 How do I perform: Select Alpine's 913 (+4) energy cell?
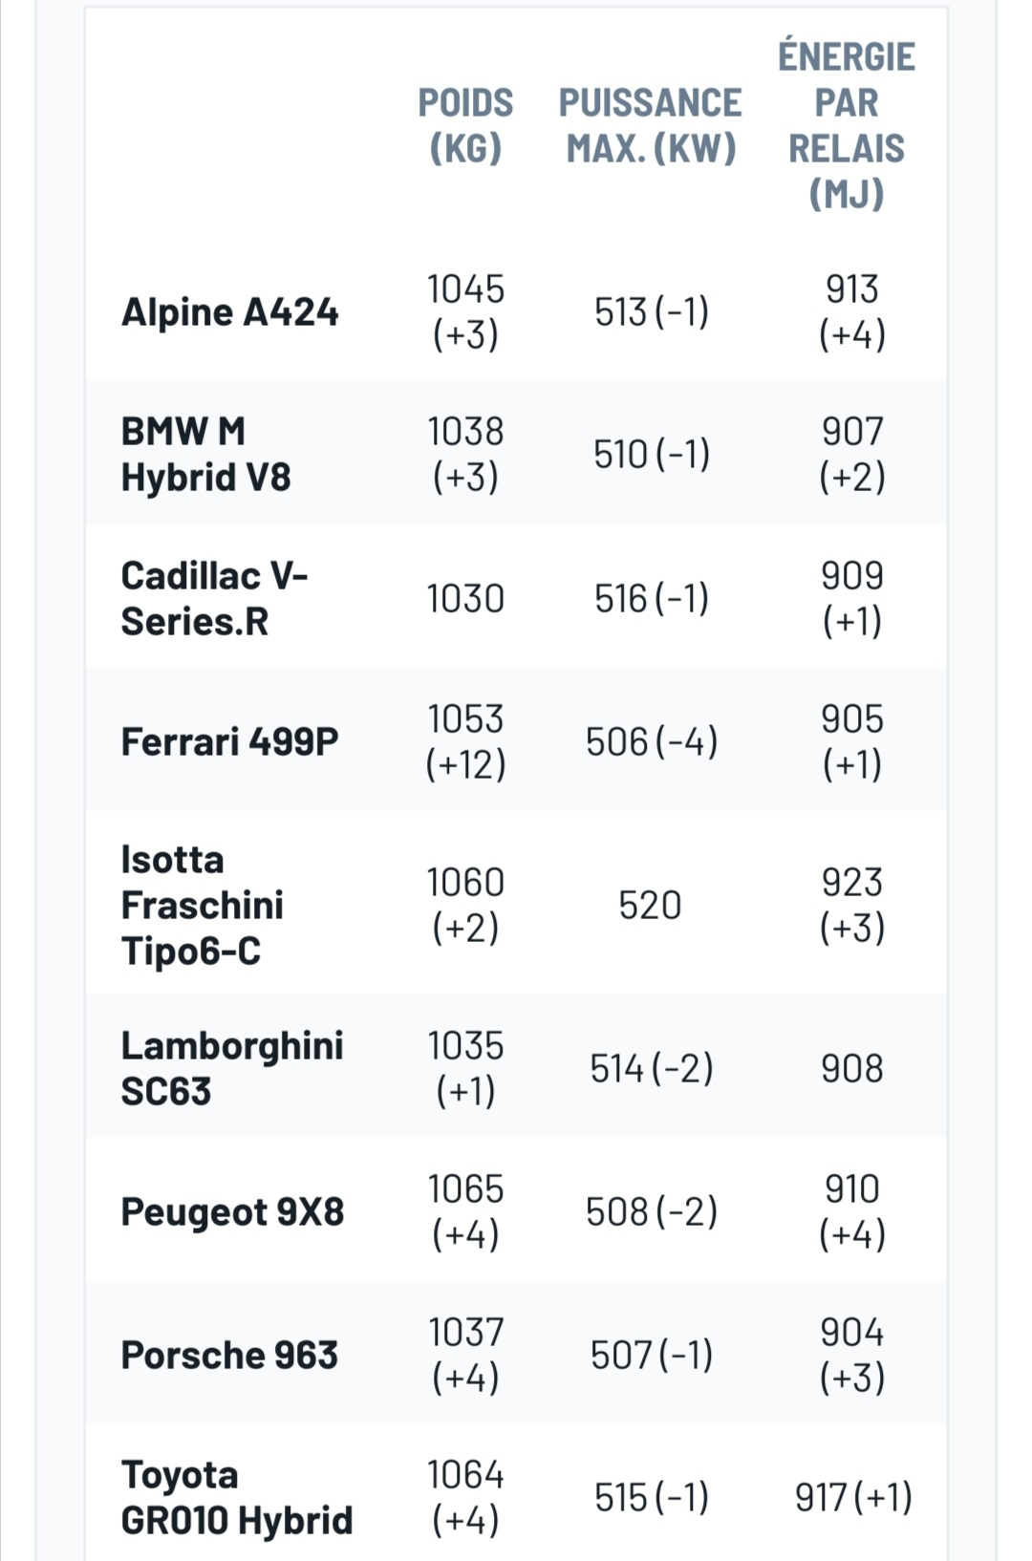pyautogui.click(x=851, y=312)
